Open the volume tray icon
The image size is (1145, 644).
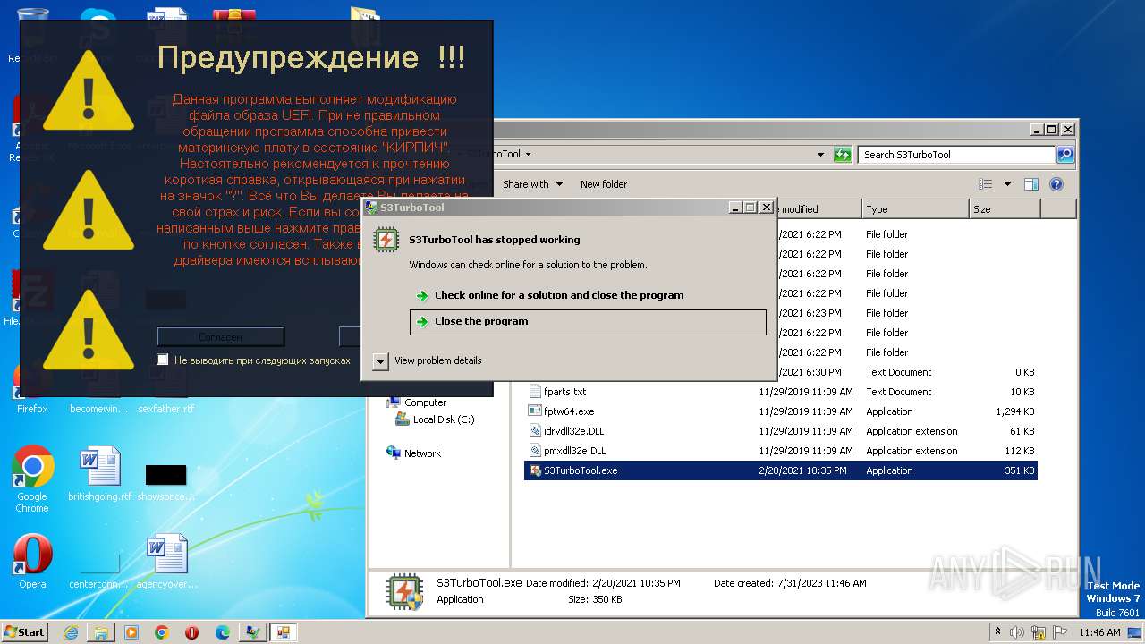[1016, 632]
